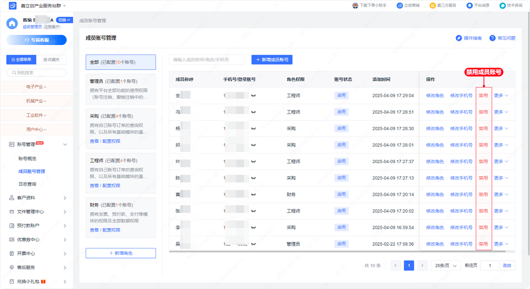Click the home icon beside the account name
The width and height of the screenshot is (530, 289).
coord(12,23)
